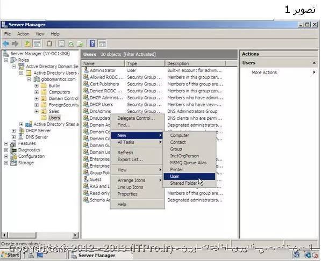Click the Forward arrow toolbar icon
This screenshot has width=321, height=261.
pyautogui.click(x=15, y=44)
